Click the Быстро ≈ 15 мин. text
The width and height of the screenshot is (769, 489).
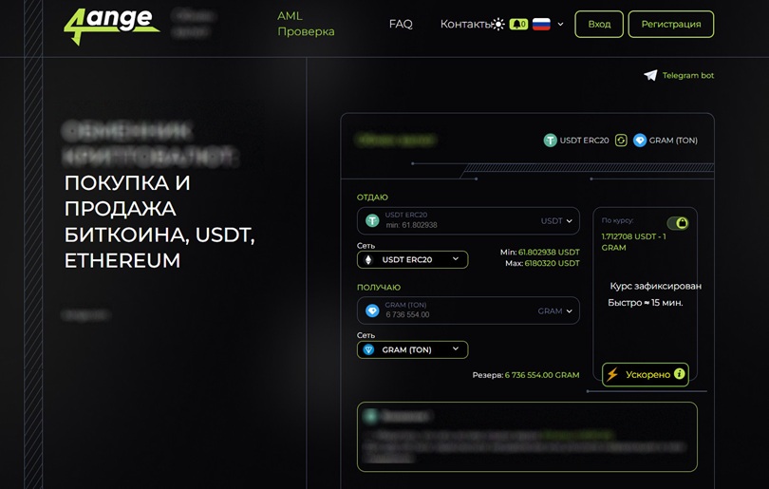[x=646, y=303]
